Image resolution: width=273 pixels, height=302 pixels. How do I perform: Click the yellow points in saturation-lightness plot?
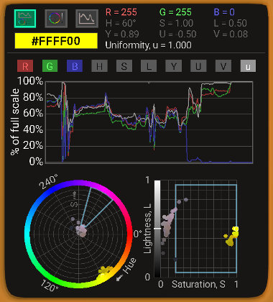pyautogui.click(x=232, y=236)
